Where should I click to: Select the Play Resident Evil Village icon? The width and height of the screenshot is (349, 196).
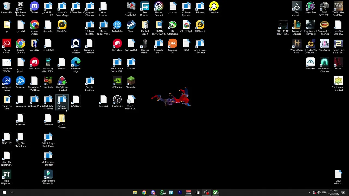pos(311,28)
